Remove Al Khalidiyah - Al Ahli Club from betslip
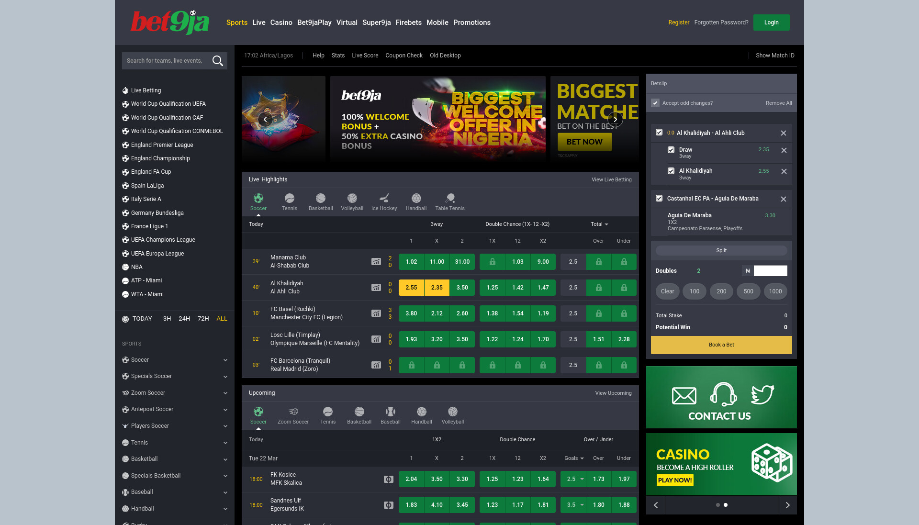Screen dimensions: 919x525 (784, 133)
